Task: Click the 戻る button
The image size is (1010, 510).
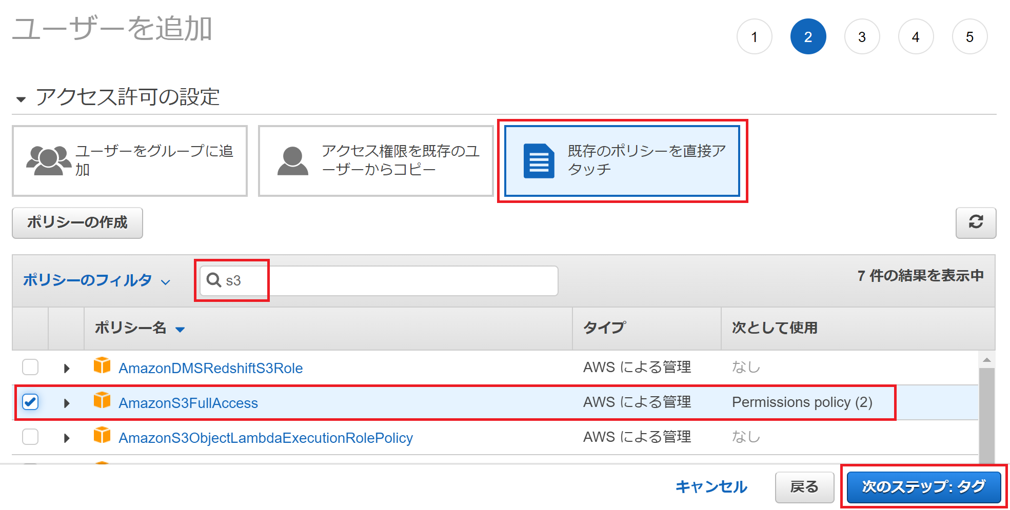Action: click(x=804, y=487)
